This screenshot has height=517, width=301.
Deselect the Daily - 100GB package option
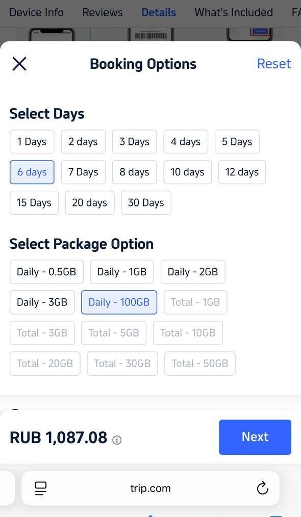[x=119, y=302]
